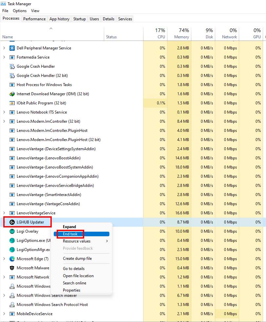Viewport: 266px width, 322px height.
Task: Click the IObit Public Program icon
Action: coord(12,103)
